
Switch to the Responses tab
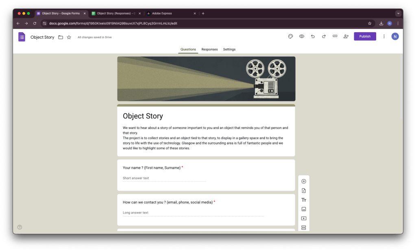click(x=209, y=49)
